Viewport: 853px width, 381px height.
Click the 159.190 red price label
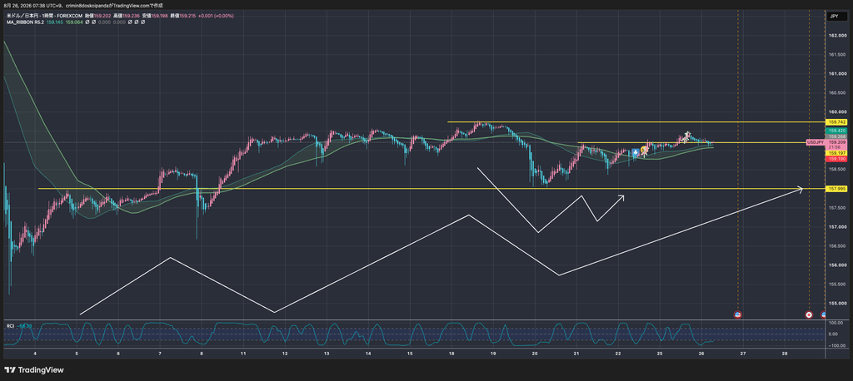click(836, 159)
